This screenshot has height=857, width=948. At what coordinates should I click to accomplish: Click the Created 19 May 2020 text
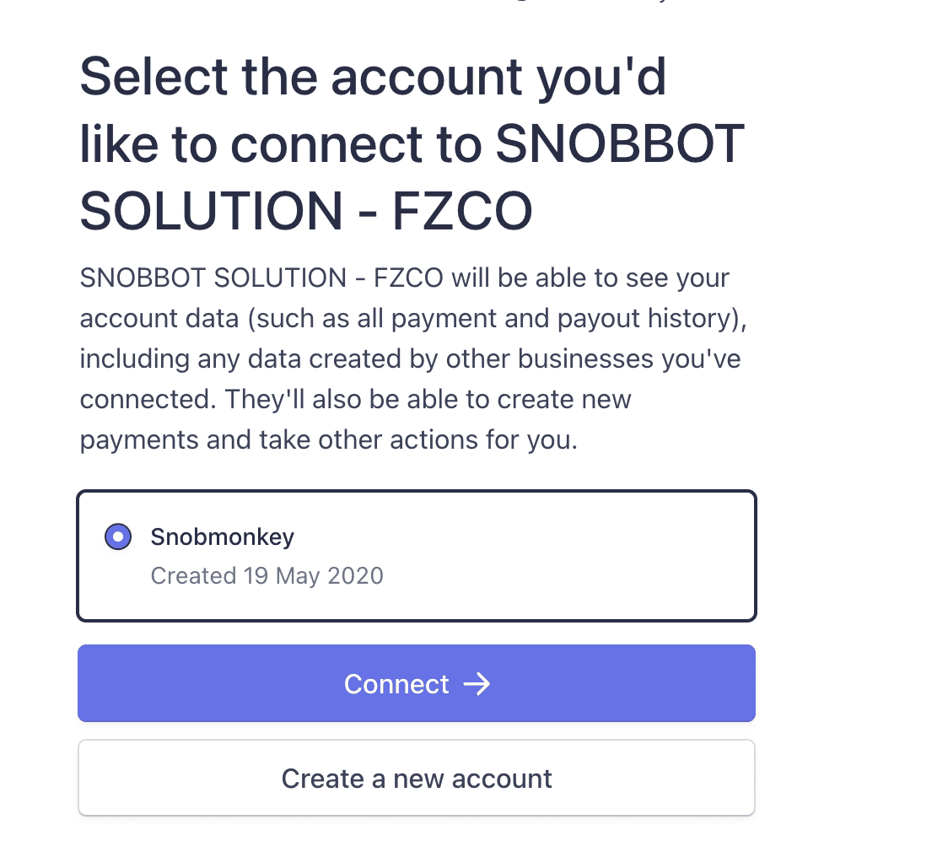(x=267, y=576)
